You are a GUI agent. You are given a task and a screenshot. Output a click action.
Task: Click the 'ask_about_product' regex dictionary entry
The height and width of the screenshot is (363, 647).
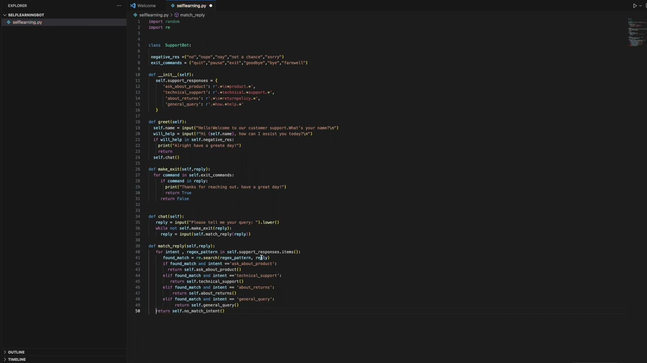click(x=209, y=87)
